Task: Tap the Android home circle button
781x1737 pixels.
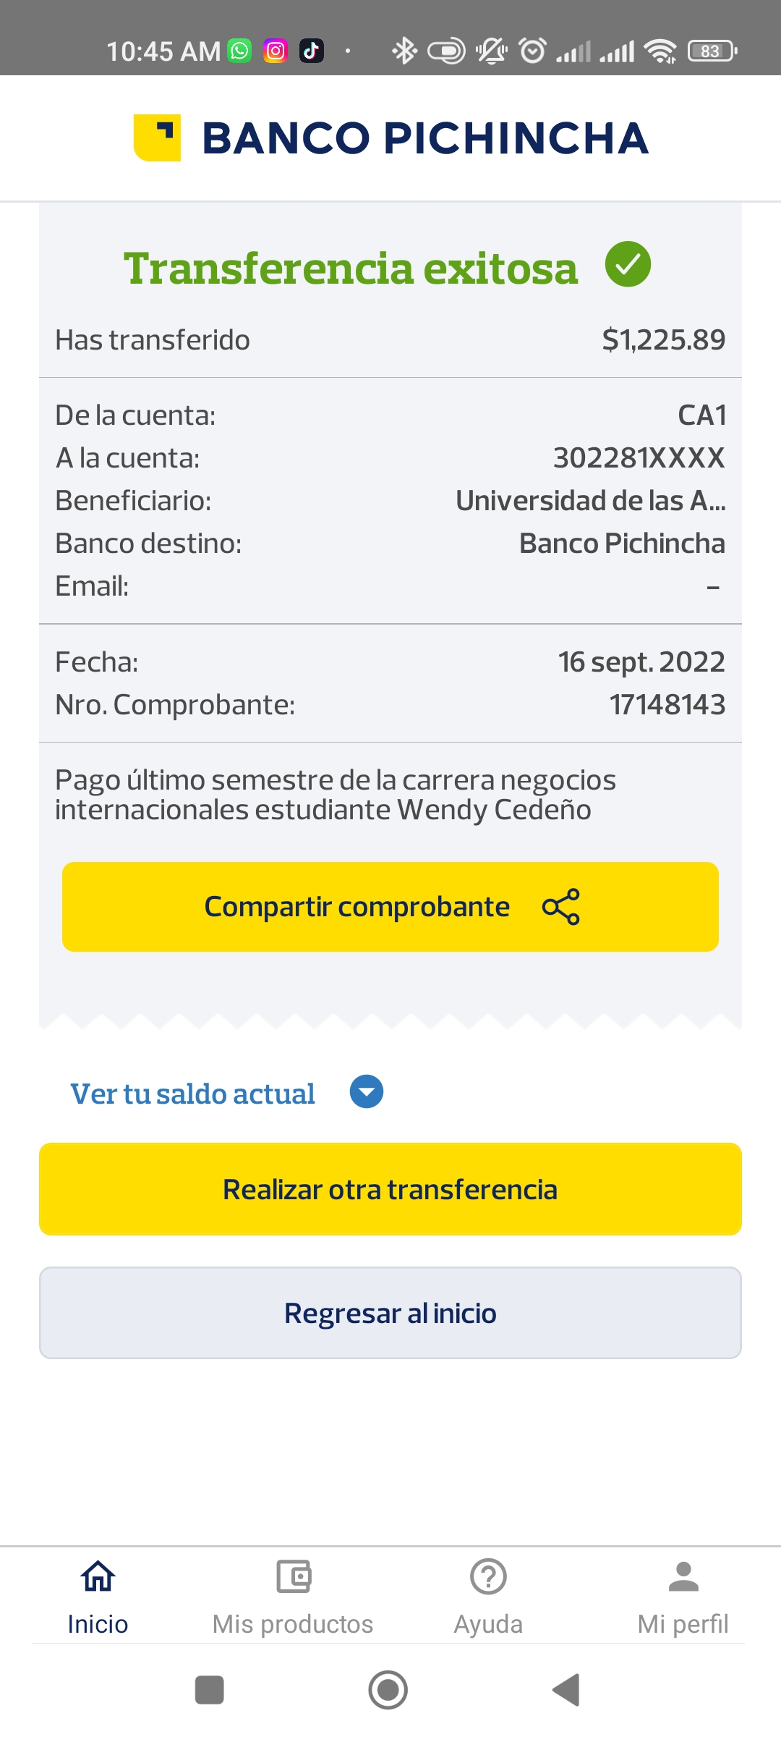Action: 388,1690
